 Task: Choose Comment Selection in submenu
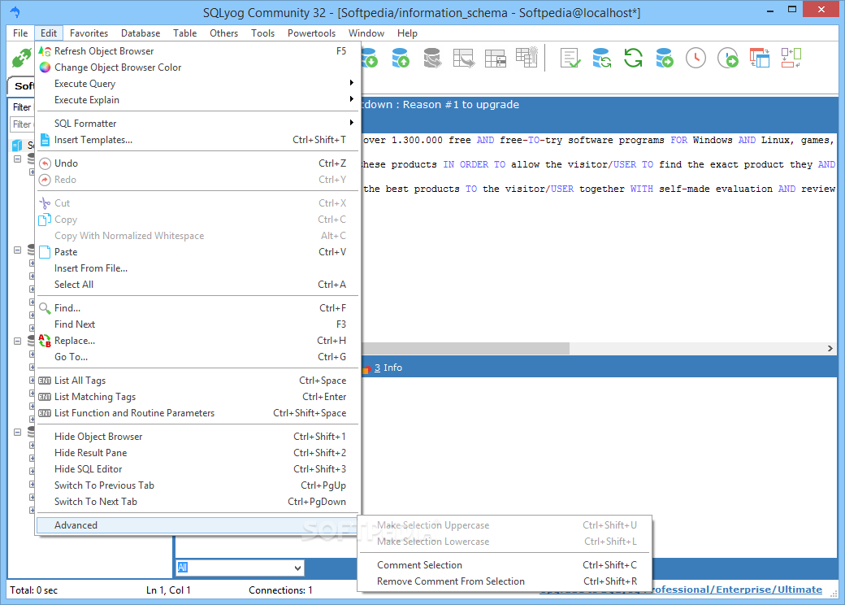pyautogui.click(x=505, y=565)
